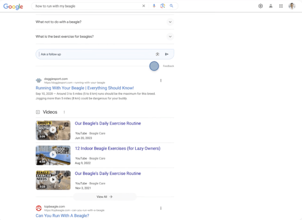302x220 pixels.
Task: Click in the "Ask a follow up" field
Action: click(x=96, y=54)
